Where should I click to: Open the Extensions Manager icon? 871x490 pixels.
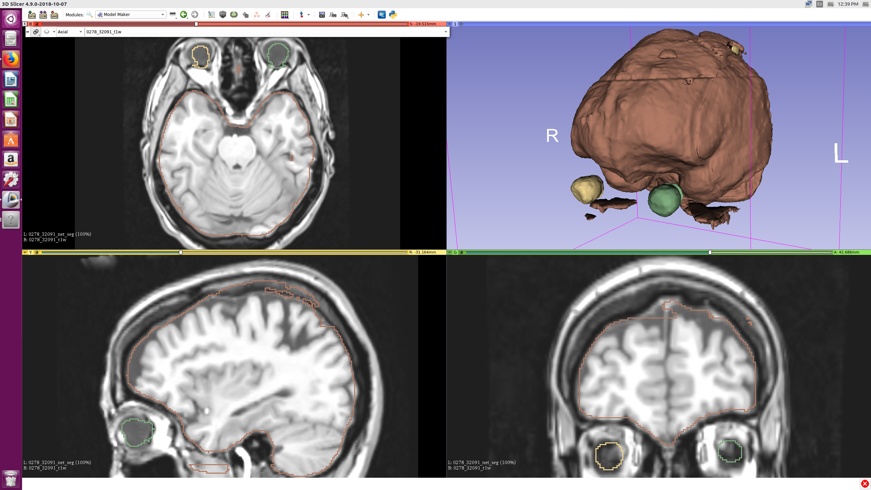click(x=382, y=15)
